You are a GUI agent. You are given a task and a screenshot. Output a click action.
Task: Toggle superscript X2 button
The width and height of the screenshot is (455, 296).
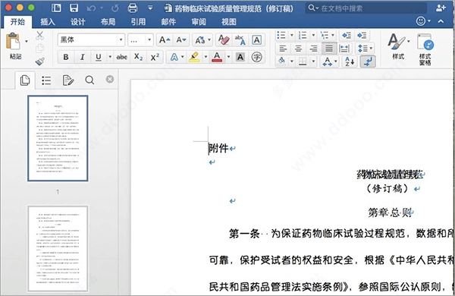(x=155, y=57)
